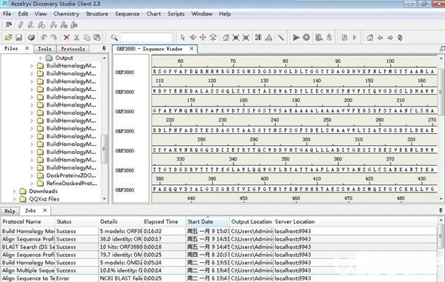The width and height of the screenshot is (445, 282).
Task: Sort jobs by Status column header
Action: (76, 222)
